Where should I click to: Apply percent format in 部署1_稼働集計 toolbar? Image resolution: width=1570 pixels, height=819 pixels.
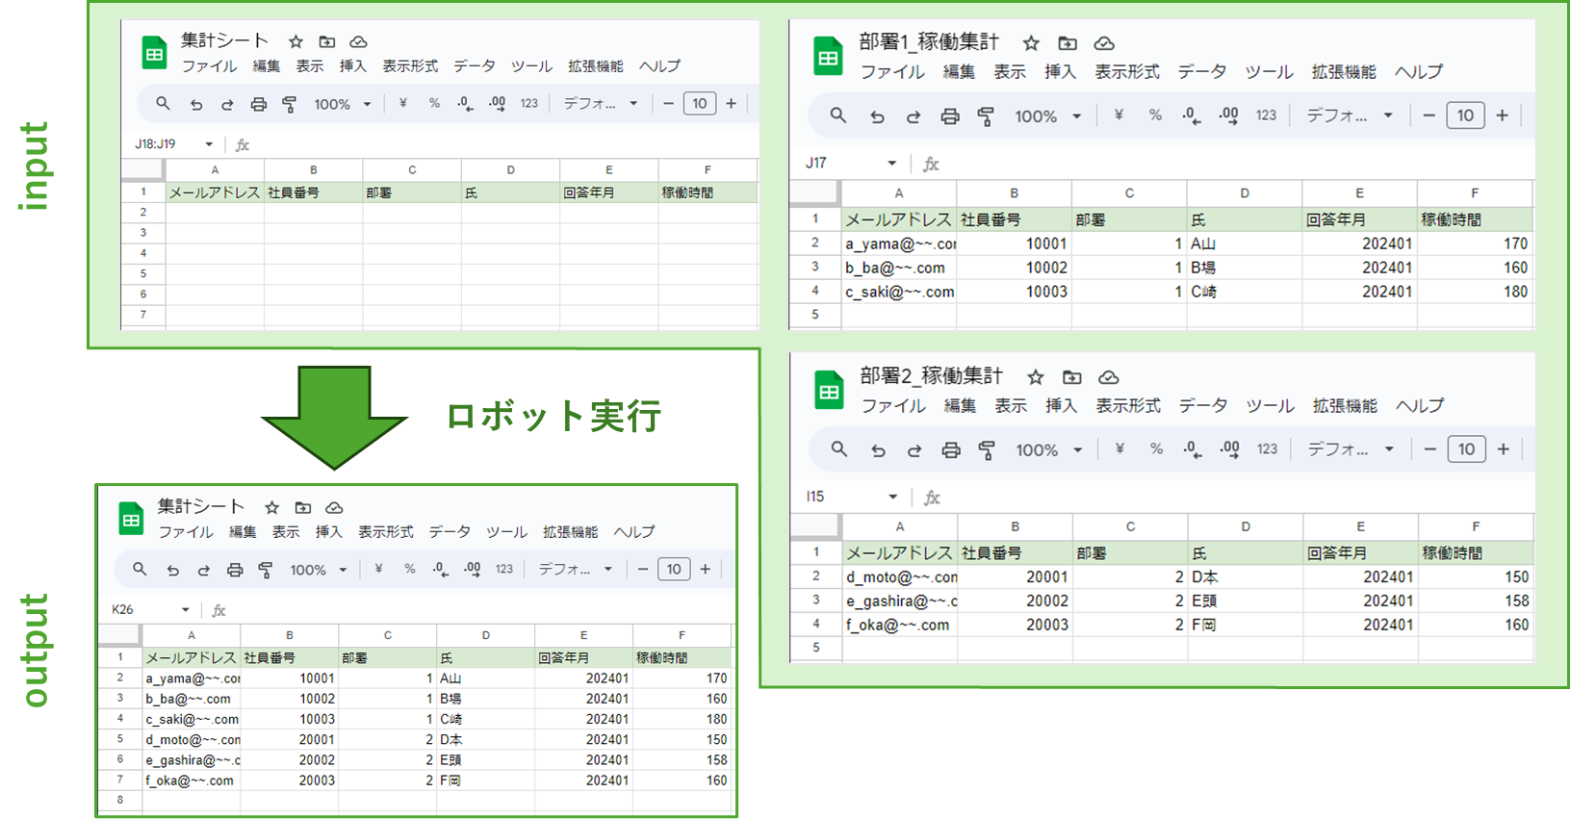click(1155, 115)
